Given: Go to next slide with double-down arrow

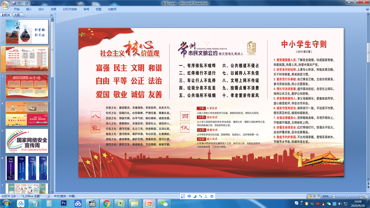Looking at the screenshot, I should pos(368,187).
